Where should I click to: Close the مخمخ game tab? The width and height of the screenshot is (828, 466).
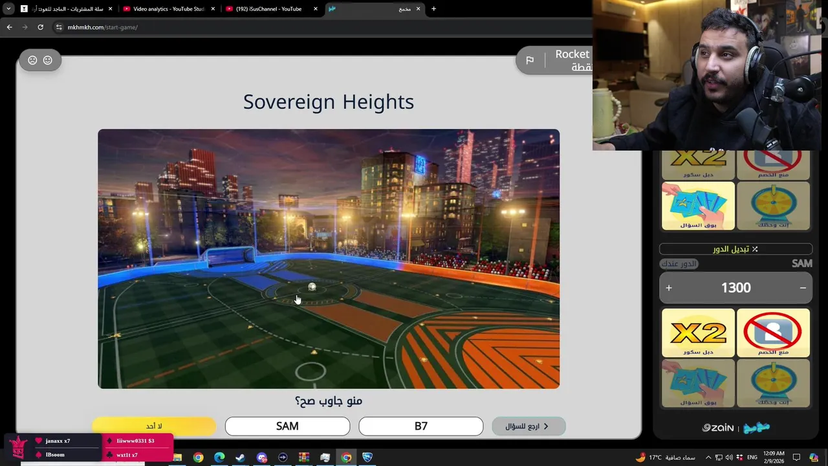(x=418, y=9)
